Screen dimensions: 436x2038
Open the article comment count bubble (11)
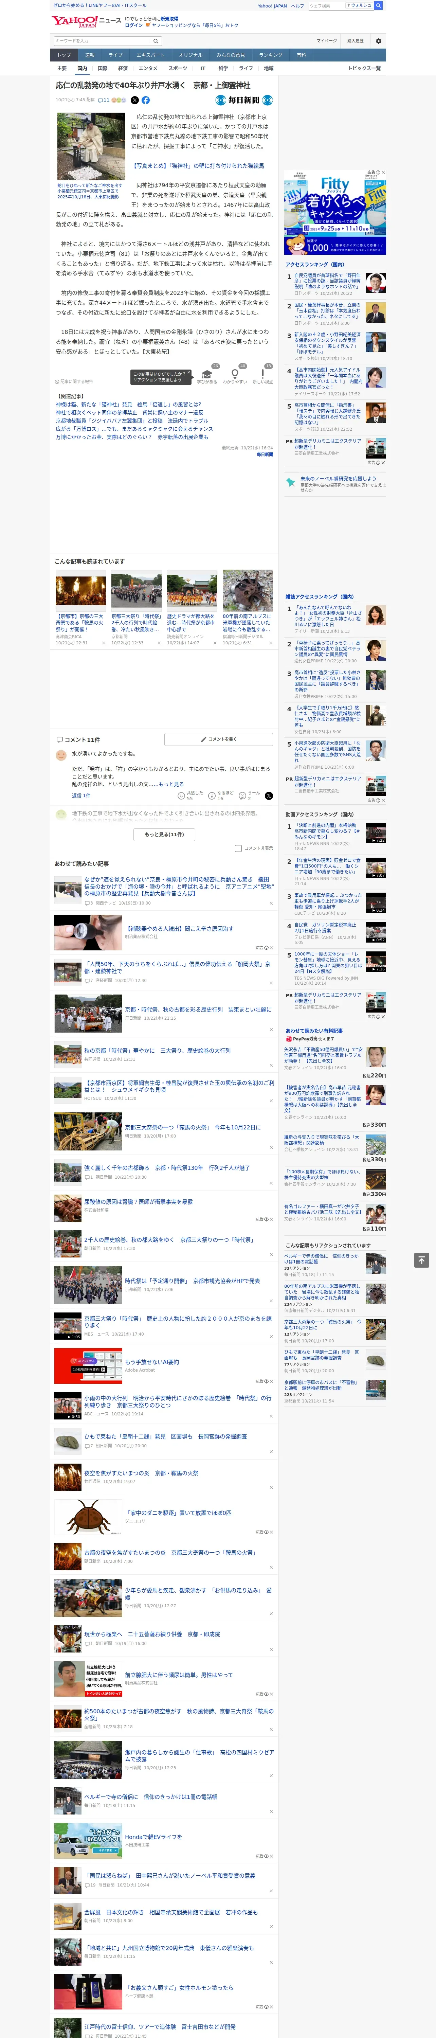point(104,101)
